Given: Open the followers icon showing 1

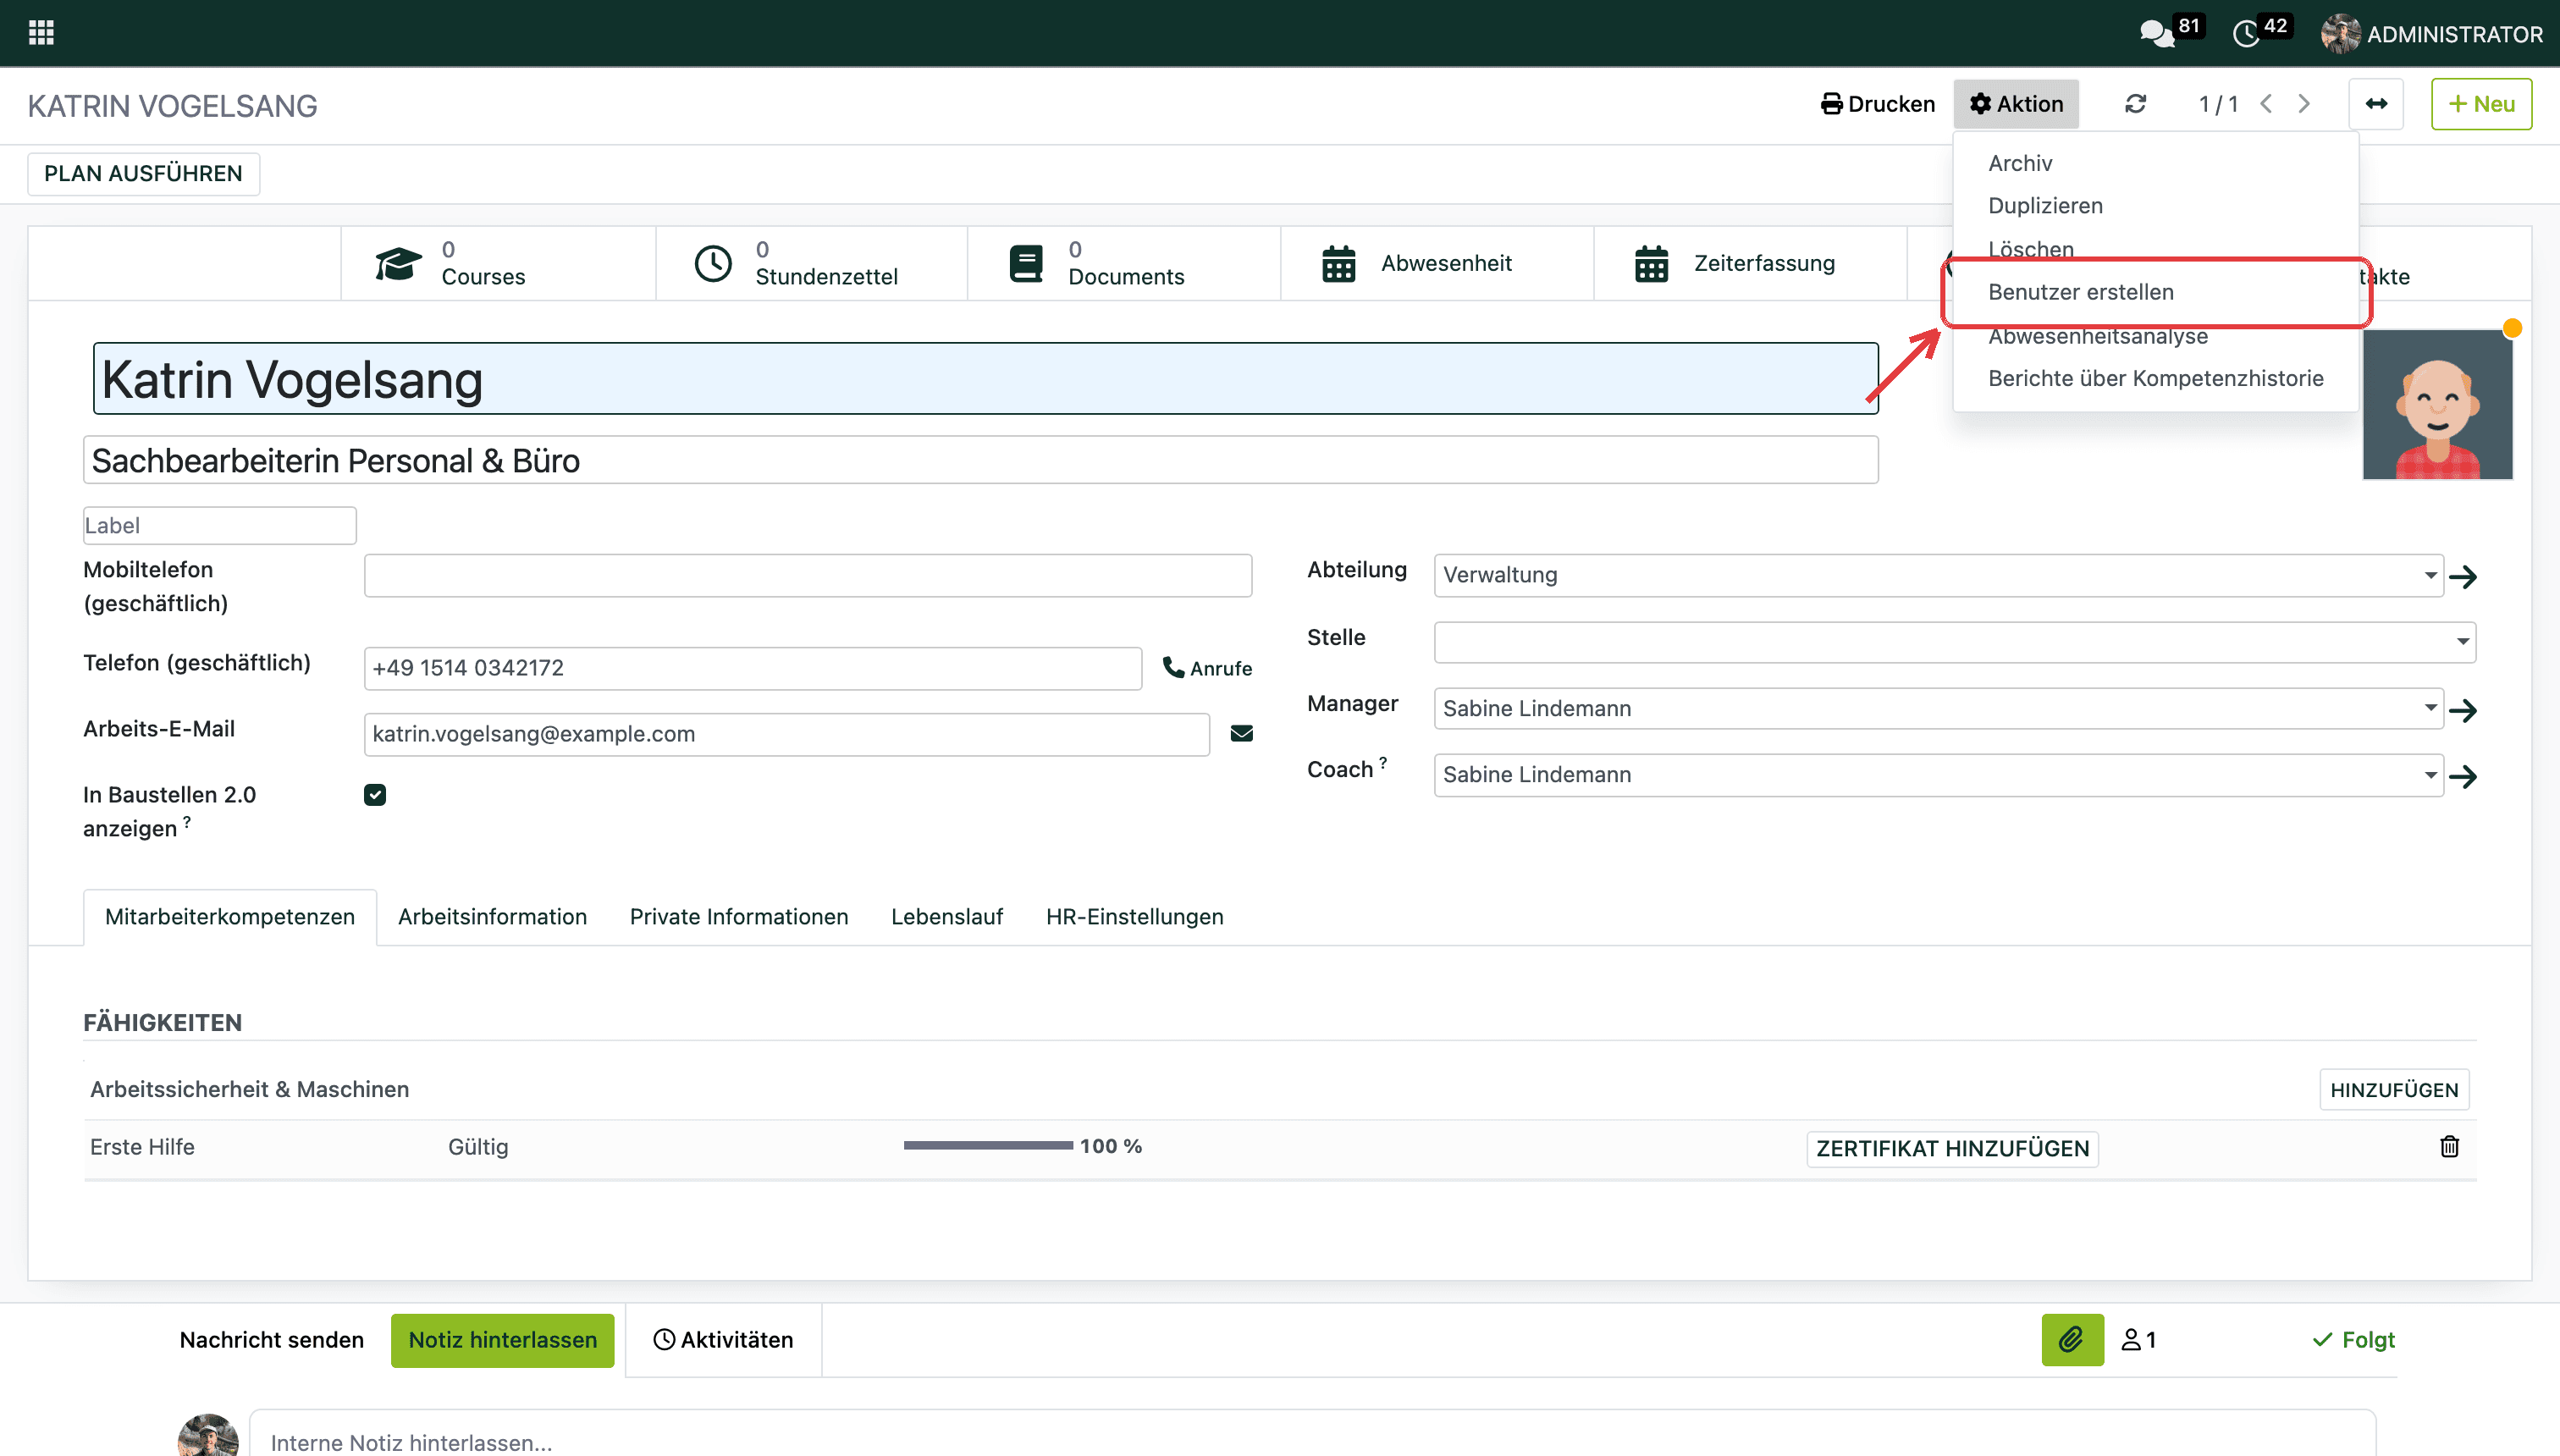Looking at the screenshot, I should (x=2138, y=1340).
